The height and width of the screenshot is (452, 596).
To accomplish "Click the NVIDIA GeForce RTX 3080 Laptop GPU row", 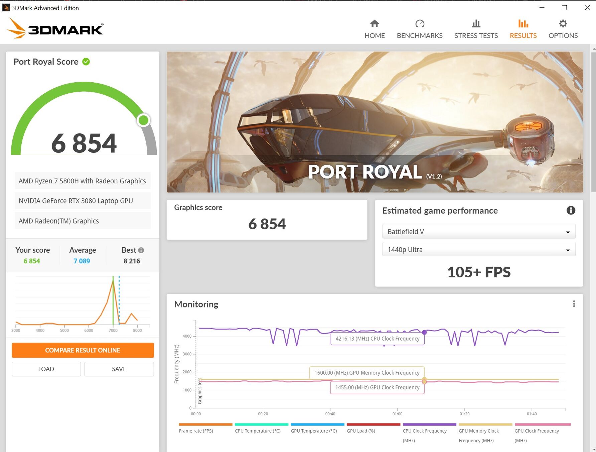I will point(83,201).
